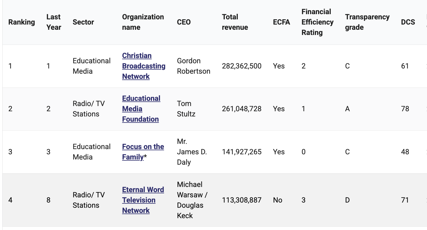Click the ECFA column header
Viewport: 427px width, 230px height.
281,22
